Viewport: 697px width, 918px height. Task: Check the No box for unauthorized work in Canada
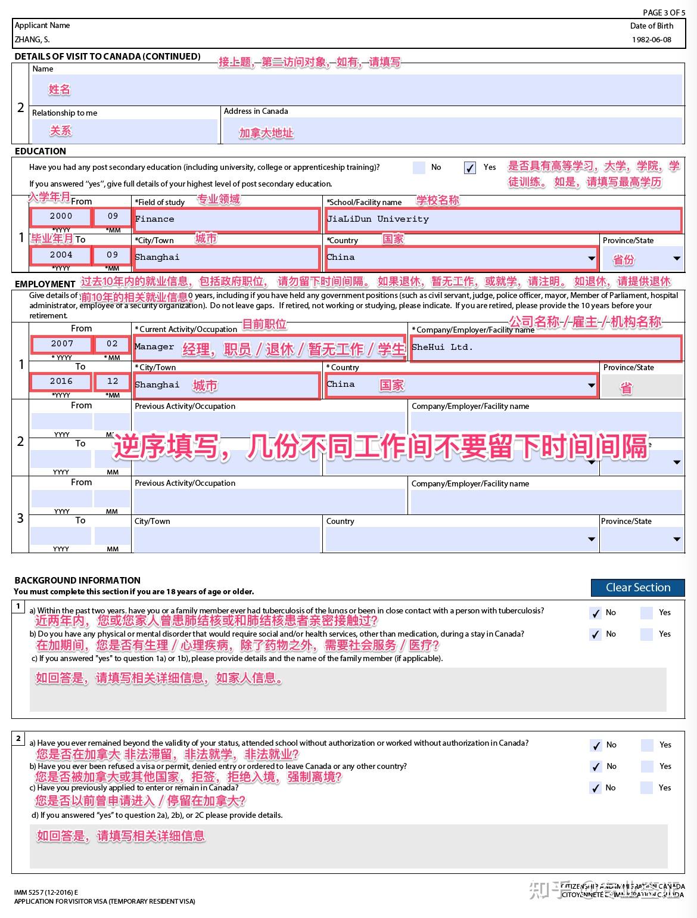[594, 745]
